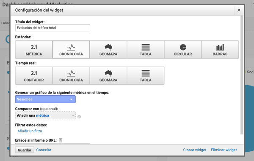Select the real-time Cronología widget type
This screenshot has height=161, width=254.
[x=71, y=76]
